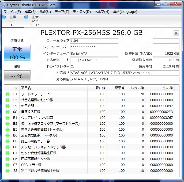Click the firmware field showing 1.04

[x=94, y=41]
